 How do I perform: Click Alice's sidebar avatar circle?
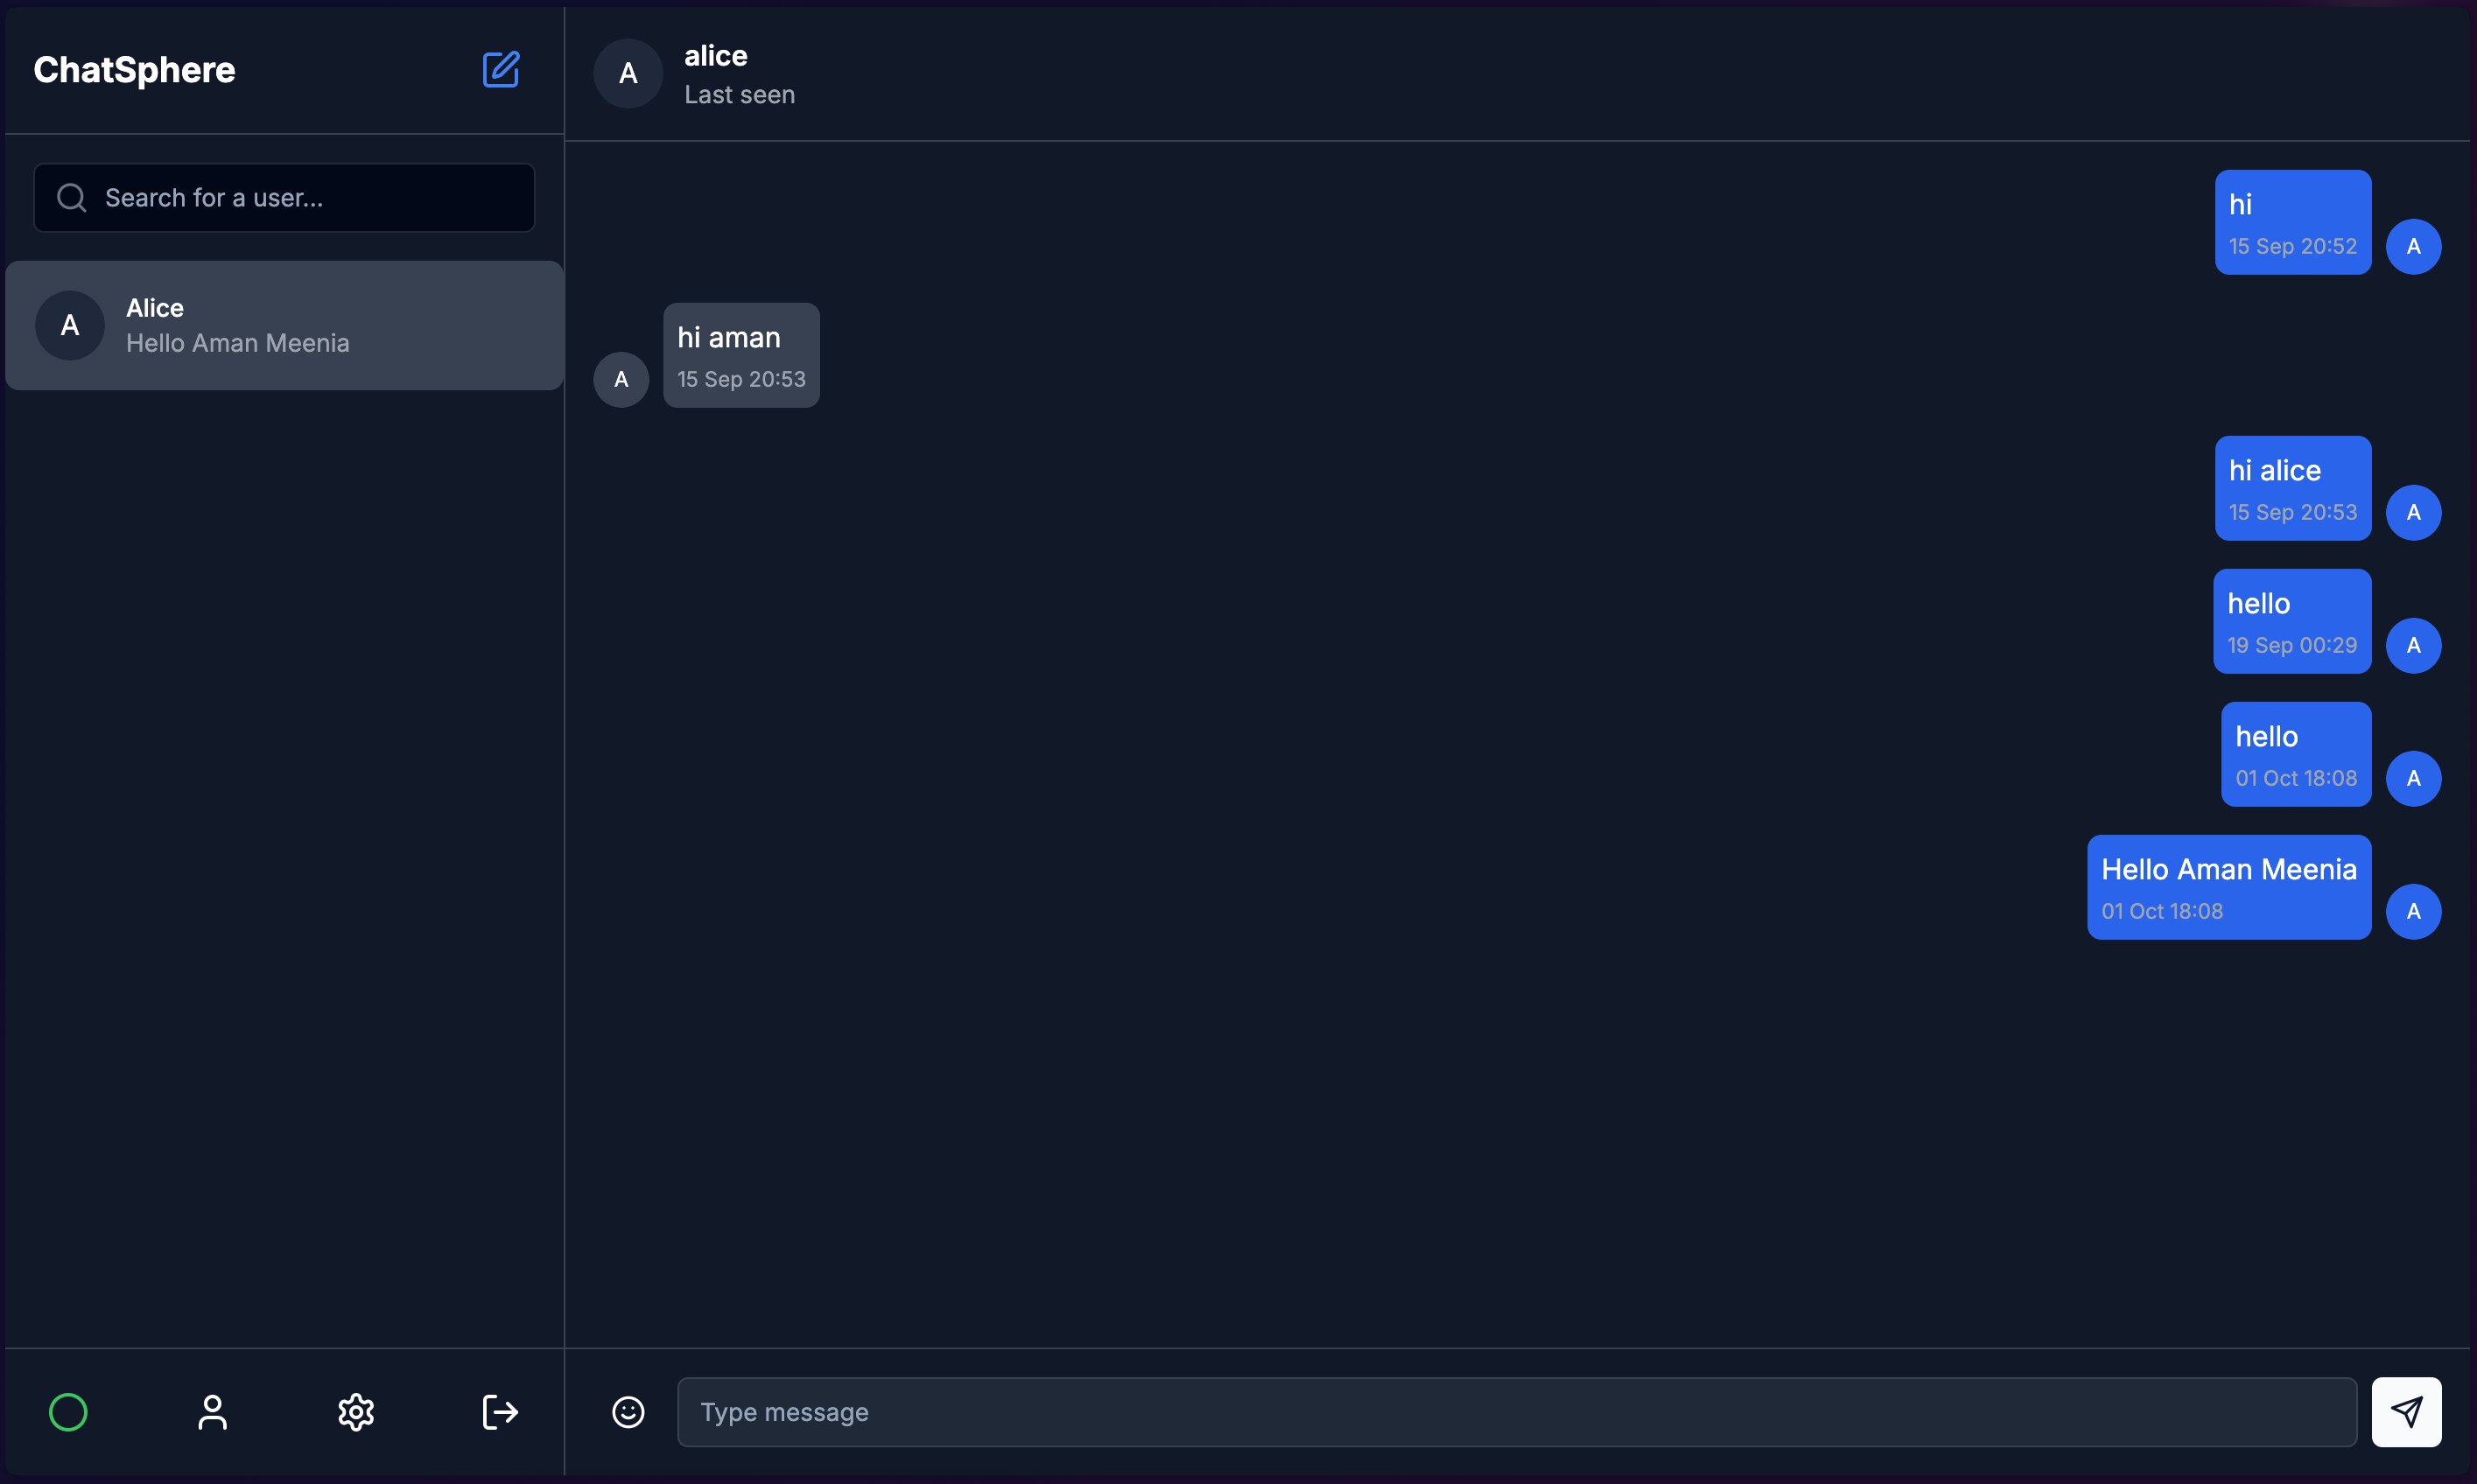point(70,325)
